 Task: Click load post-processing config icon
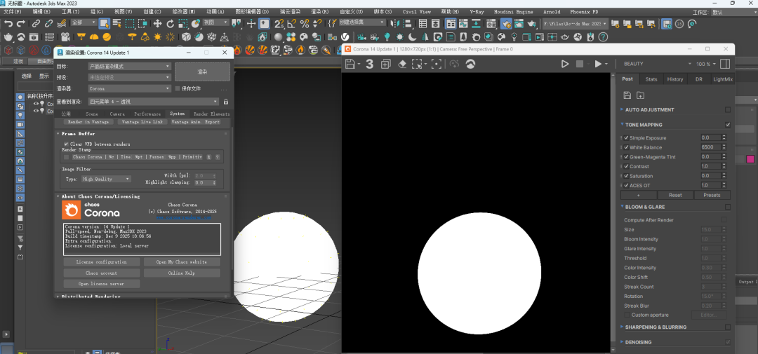(640, 95)
